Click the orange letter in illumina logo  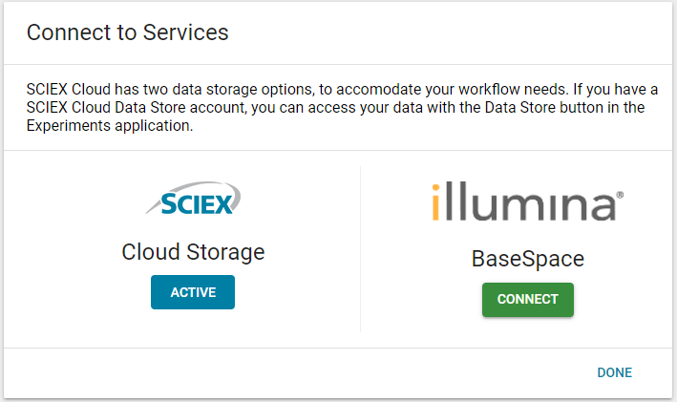pyautogui.click(x=435, y=203)
